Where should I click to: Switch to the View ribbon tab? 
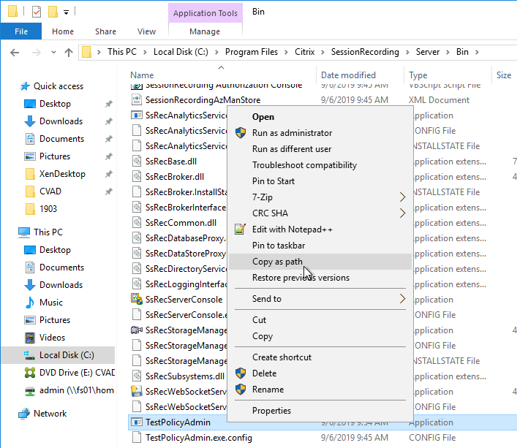[x=146, y=31]
